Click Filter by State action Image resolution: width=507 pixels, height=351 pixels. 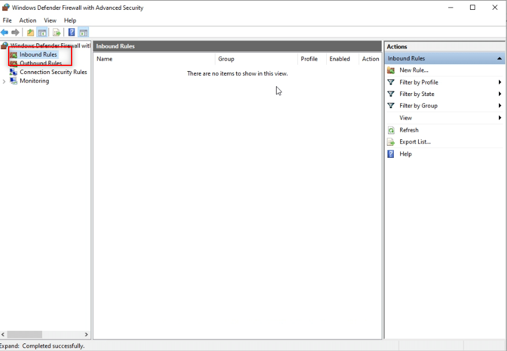coord(417,94)
